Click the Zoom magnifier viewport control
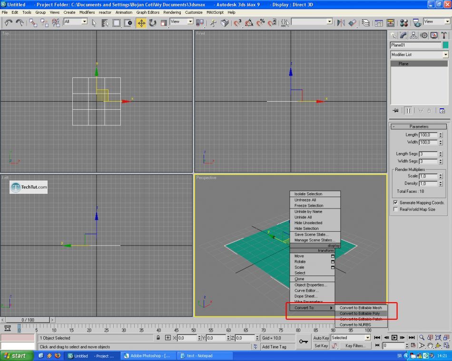 [x=422, y=337]
